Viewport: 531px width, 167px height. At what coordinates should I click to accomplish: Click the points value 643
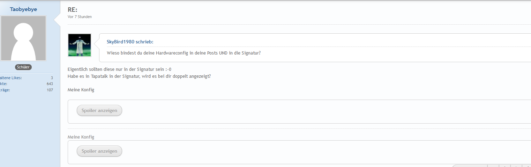click(x=50, y=84)
